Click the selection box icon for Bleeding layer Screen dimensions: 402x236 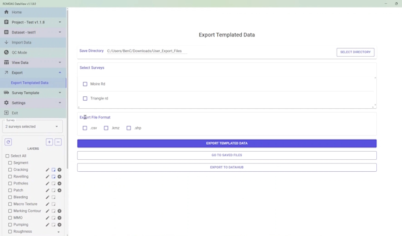click(x=53, y=197)
